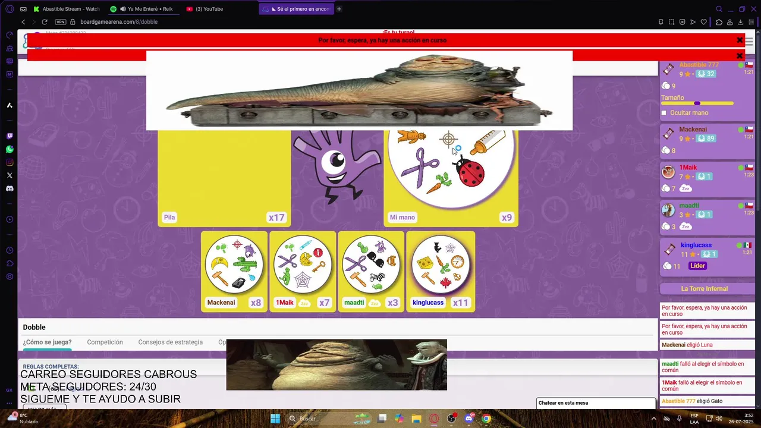Open a new browser tab

(x=339, y=9)
